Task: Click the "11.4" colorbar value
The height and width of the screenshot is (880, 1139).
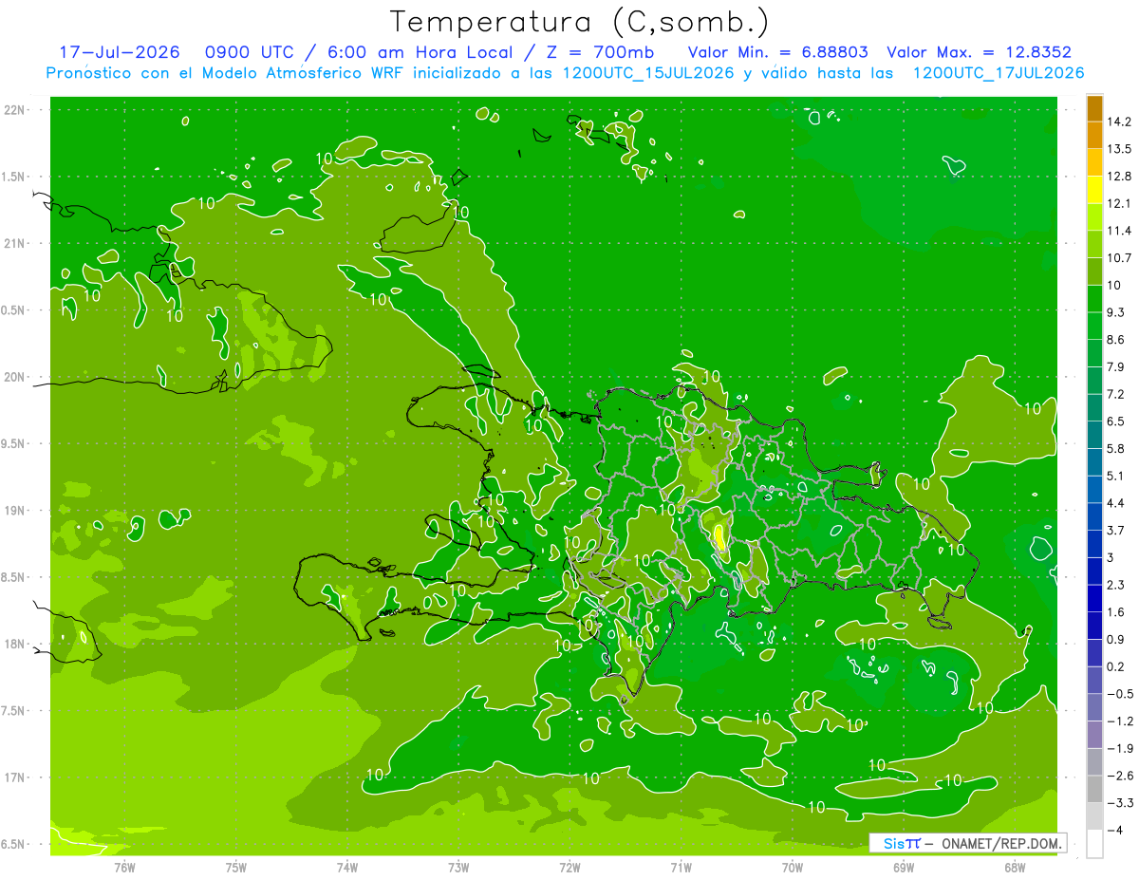Action: coord(1119,231)
